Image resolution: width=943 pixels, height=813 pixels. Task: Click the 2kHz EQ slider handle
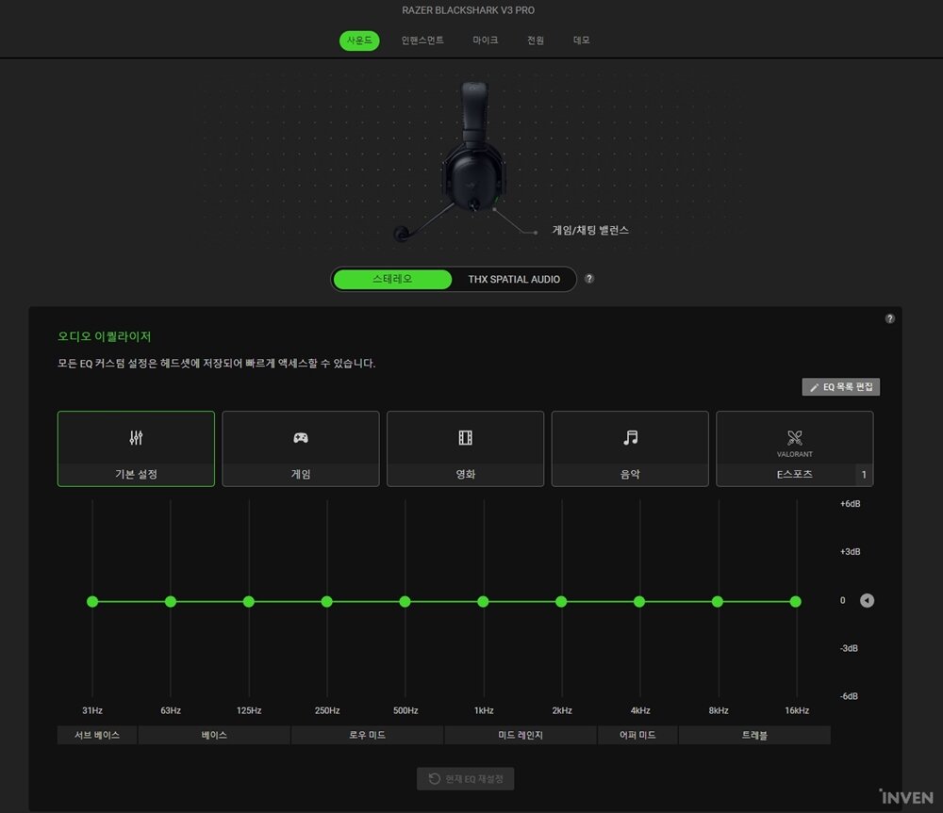[x=561, y=601]
